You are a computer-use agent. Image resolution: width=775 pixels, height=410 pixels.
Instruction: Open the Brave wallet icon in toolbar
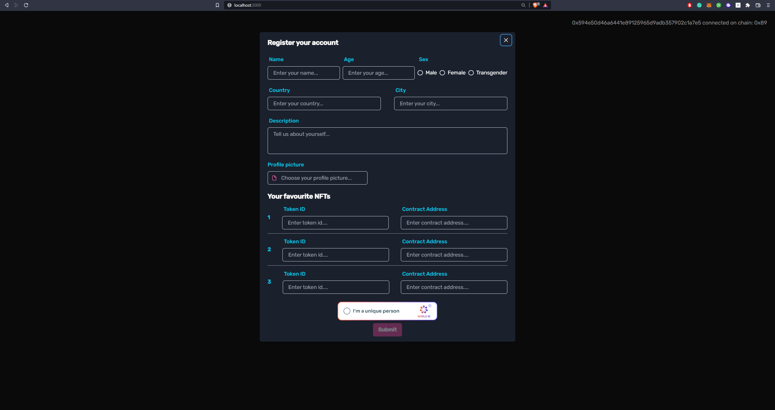click(758, 5)
